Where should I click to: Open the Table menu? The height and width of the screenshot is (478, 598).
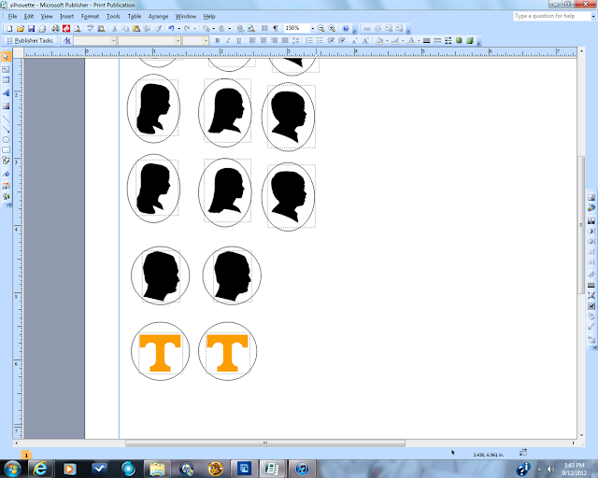pos(135,17)
